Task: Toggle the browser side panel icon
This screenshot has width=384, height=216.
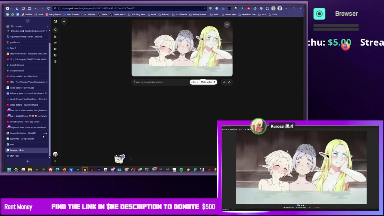Action: point(23,8)
